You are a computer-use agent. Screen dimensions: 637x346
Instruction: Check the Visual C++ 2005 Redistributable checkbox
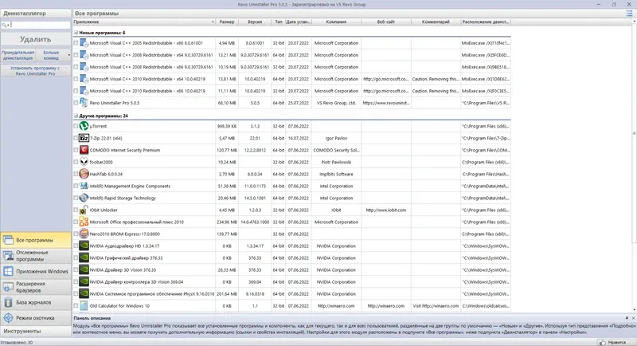76,43
